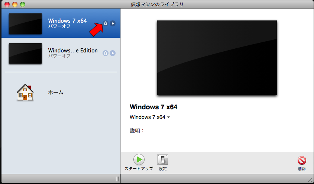Screen dimensions: 314x184
Task: Click favorite star for Windows 7 x64
Action: tap(106, 23)
